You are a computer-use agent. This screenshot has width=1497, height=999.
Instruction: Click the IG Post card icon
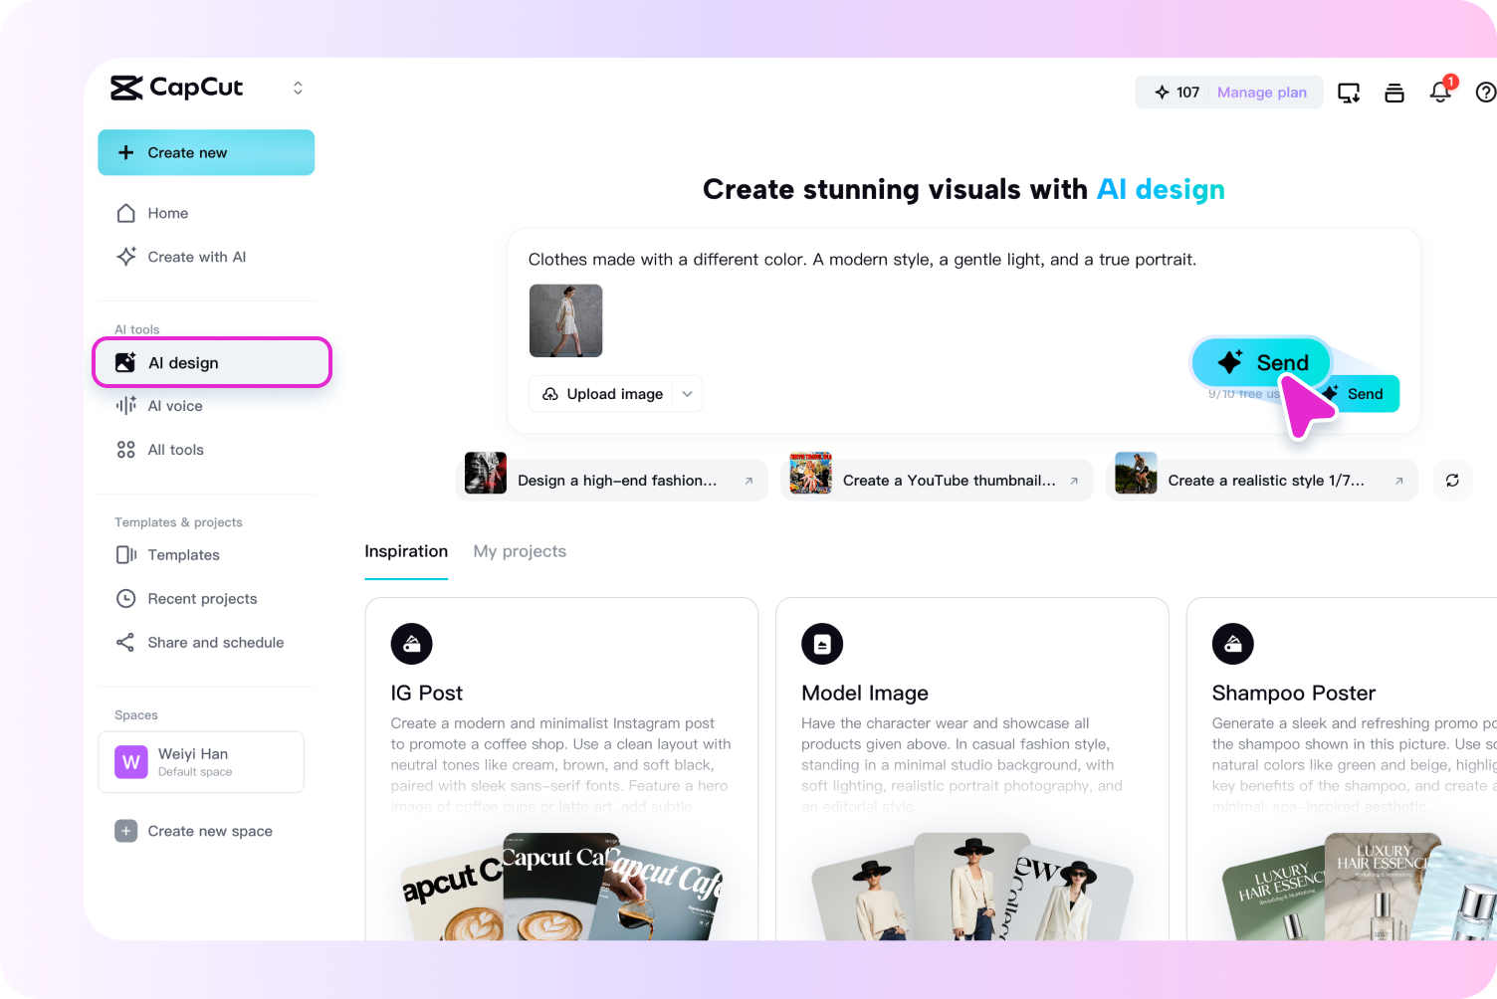click(412, 644)
